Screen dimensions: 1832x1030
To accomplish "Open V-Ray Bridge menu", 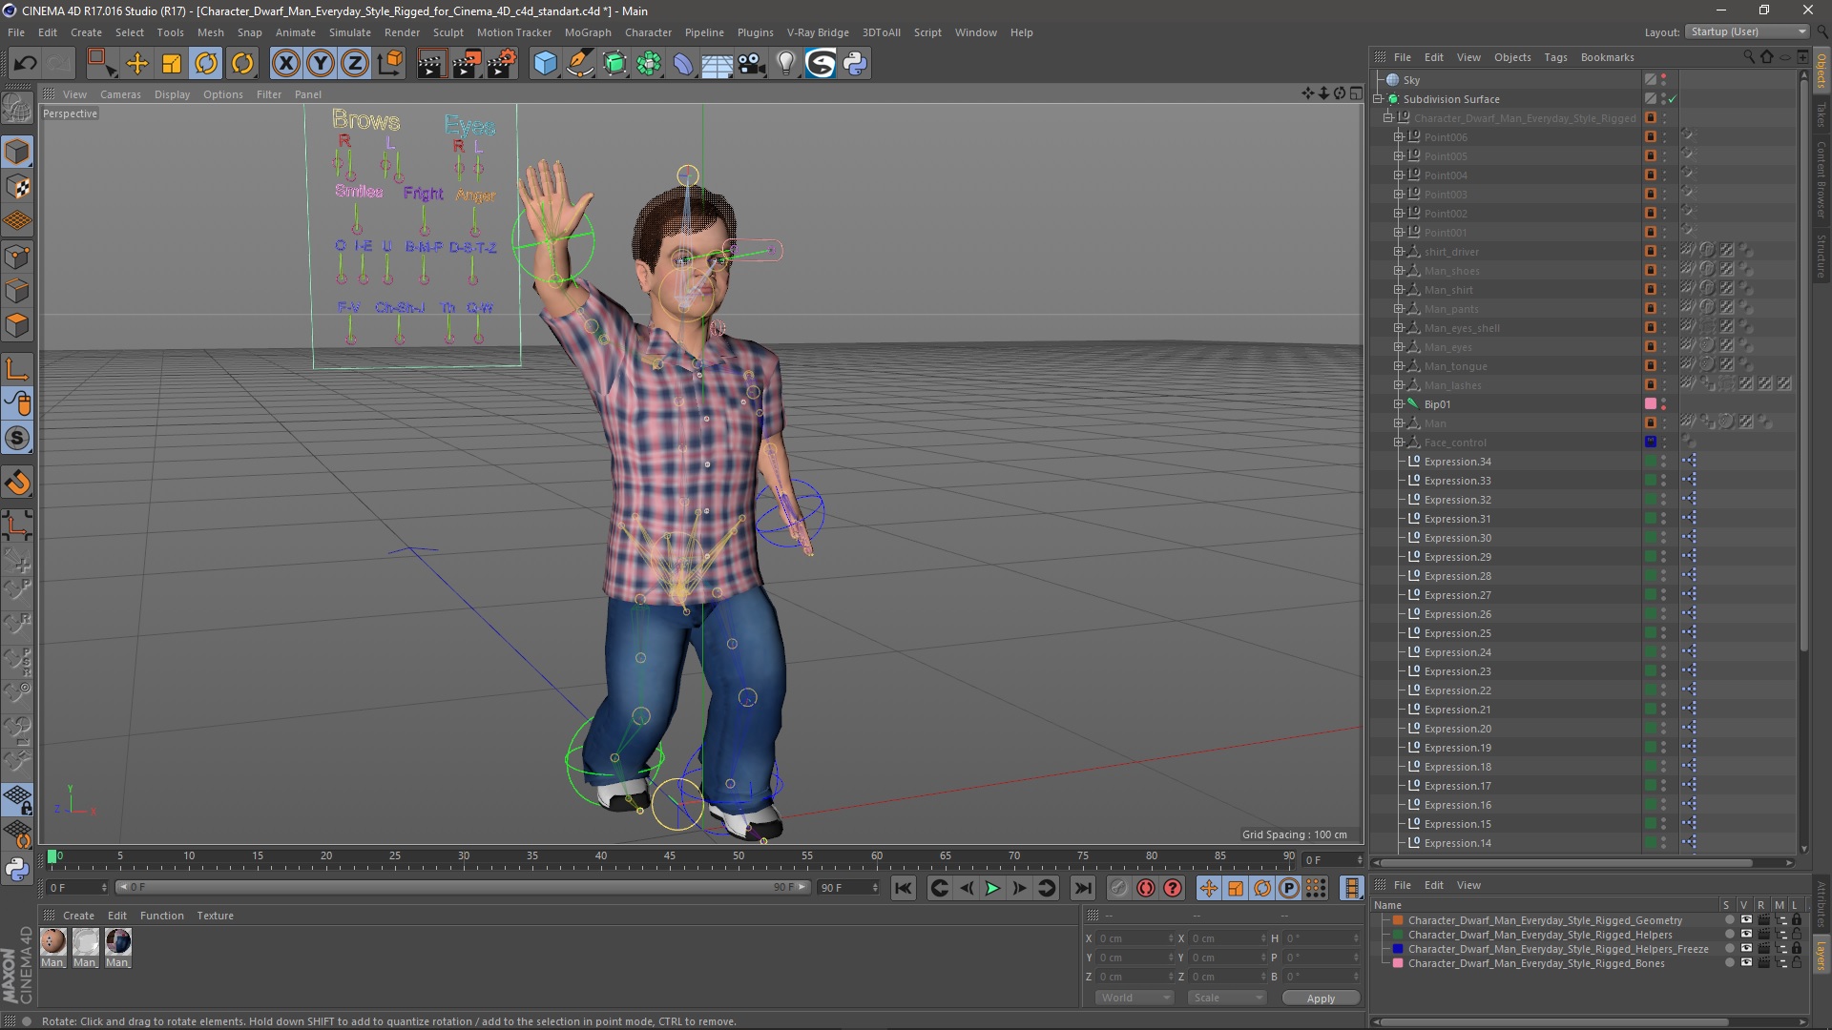I will tap(818, 32).
